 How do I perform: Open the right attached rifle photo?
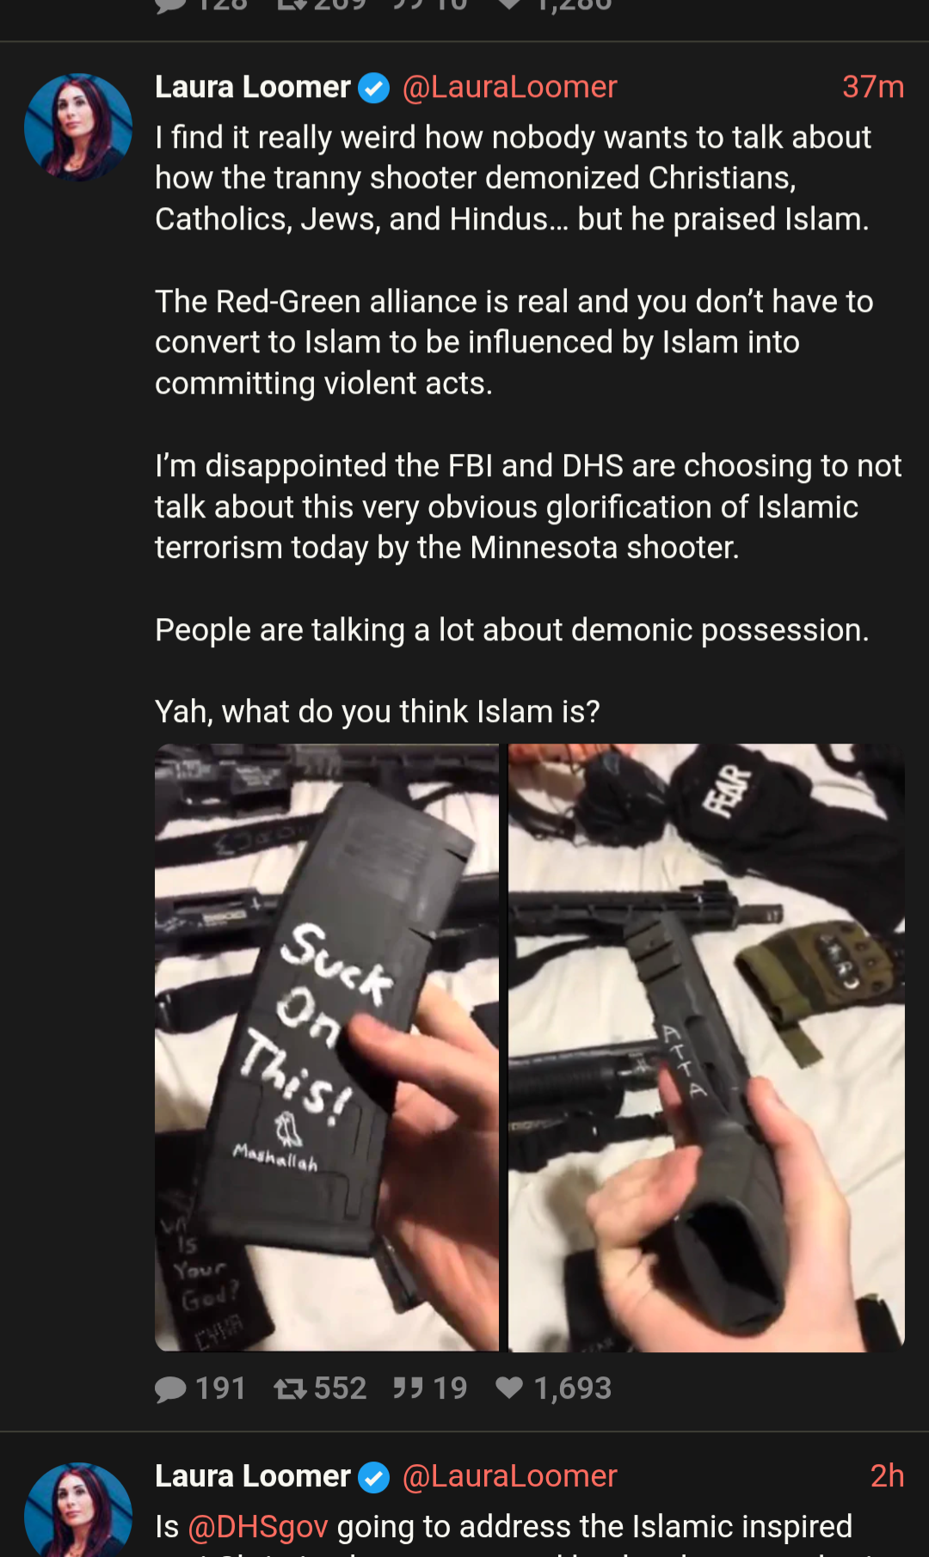(706, 1047)
